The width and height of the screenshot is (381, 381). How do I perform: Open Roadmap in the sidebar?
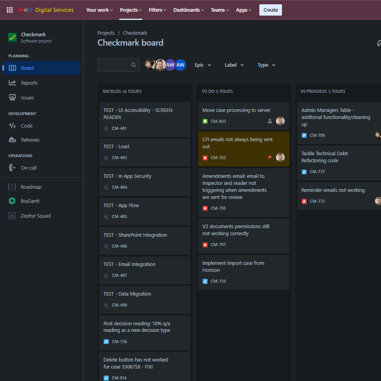(41, 187)
